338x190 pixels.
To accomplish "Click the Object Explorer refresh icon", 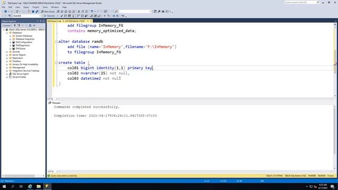I will 30,25.
